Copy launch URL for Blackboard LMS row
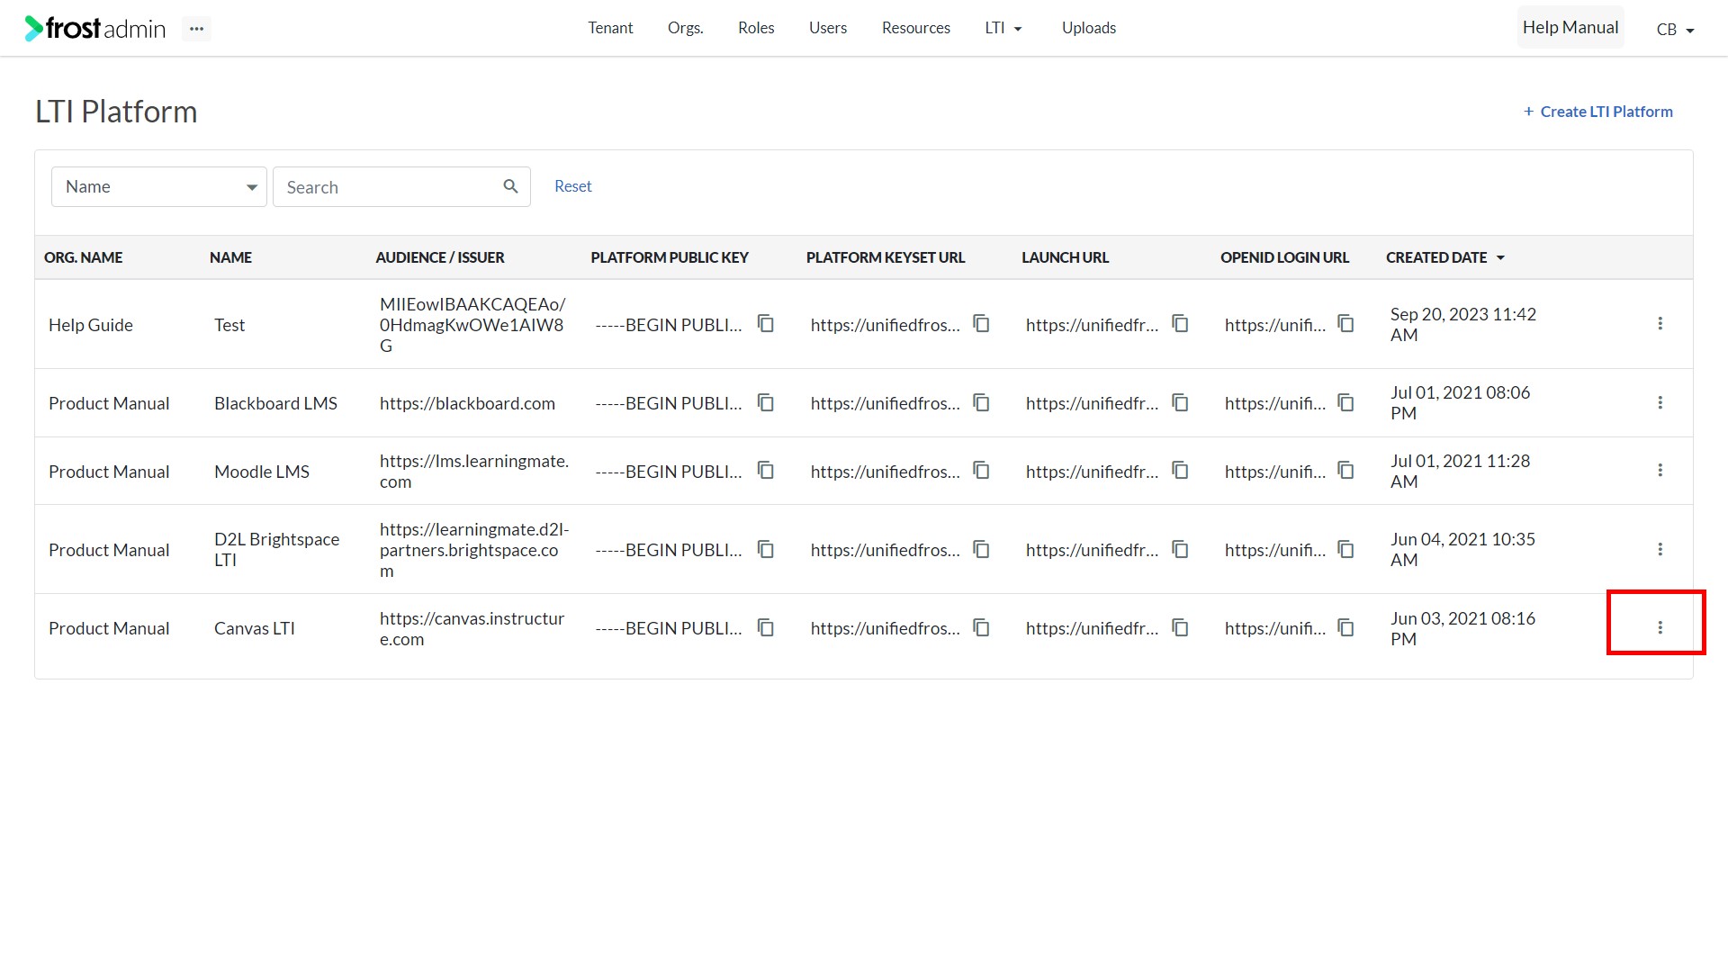1728x972 pixels. pos(1181,403)
